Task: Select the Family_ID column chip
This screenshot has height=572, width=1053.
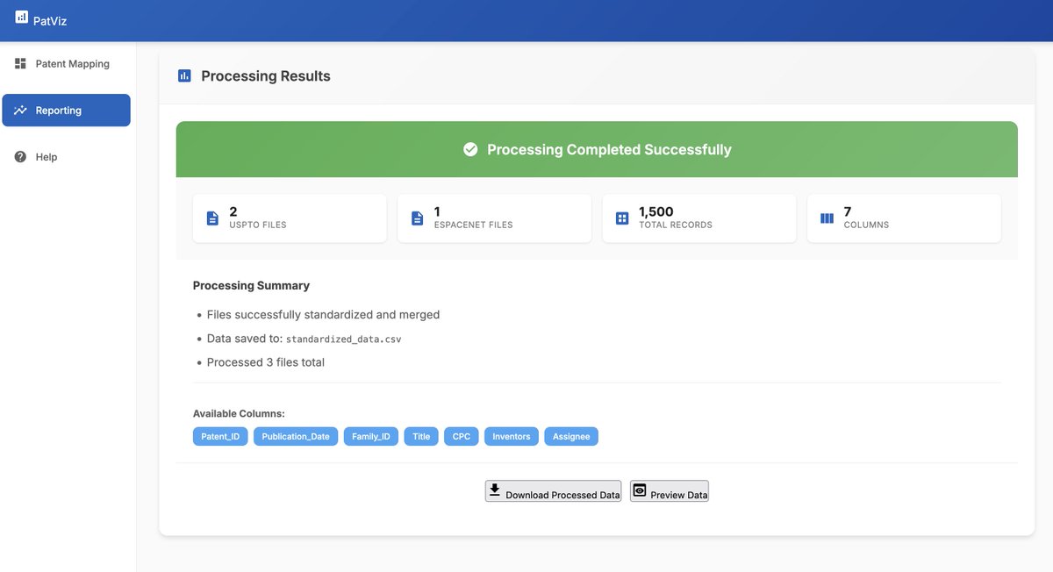Action: tap(371, 436)
